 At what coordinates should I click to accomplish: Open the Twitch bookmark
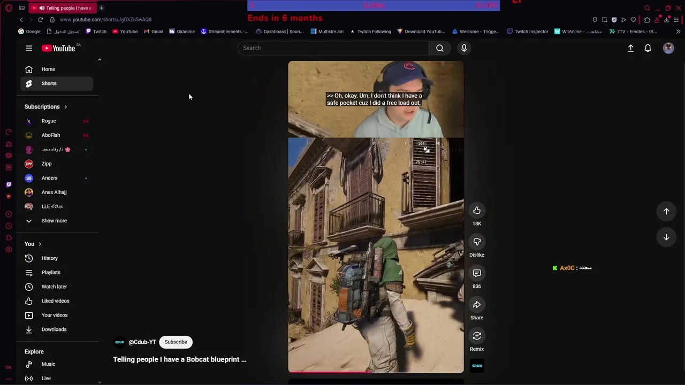[x=96, y=32]
